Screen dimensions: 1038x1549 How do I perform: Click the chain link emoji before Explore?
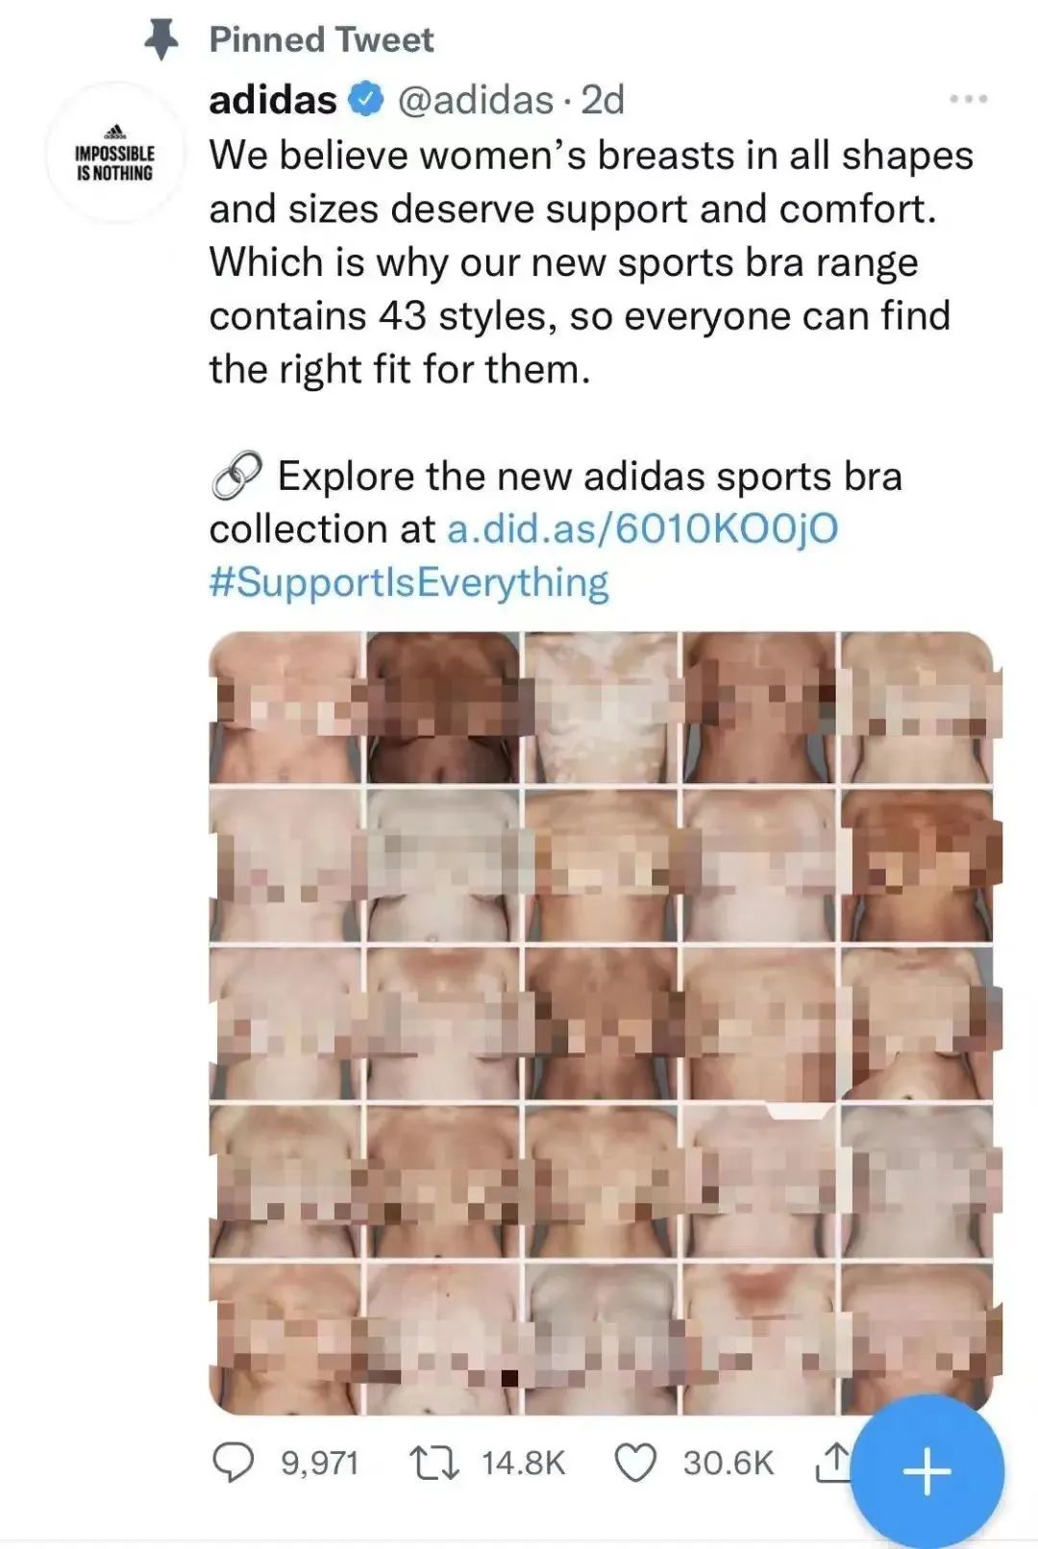point(236,477)
